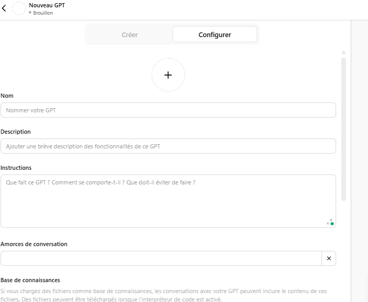Click the Instructions label
Image resolution: width=368 pixels, height=302 pixels.
click(16, 168)
